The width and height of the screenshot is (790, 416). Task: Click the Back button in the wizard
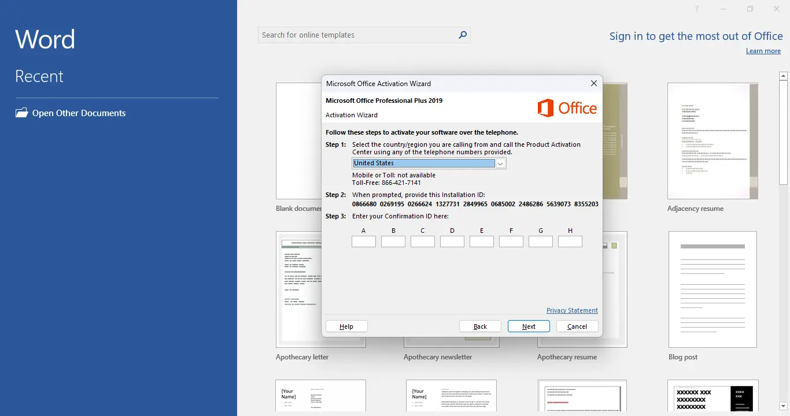point(480,326)
